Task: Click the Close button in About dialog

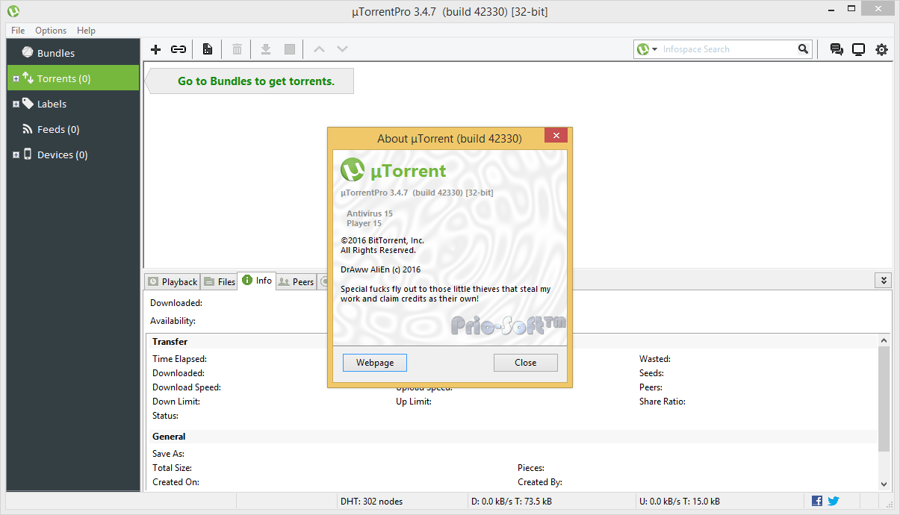Action: (x=525, y=363)
